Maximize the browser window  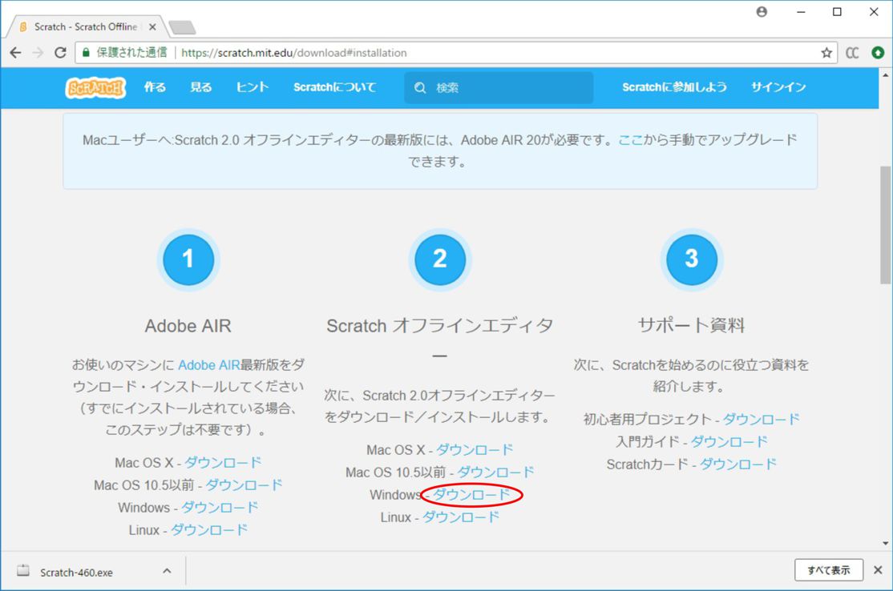[837, 12]
